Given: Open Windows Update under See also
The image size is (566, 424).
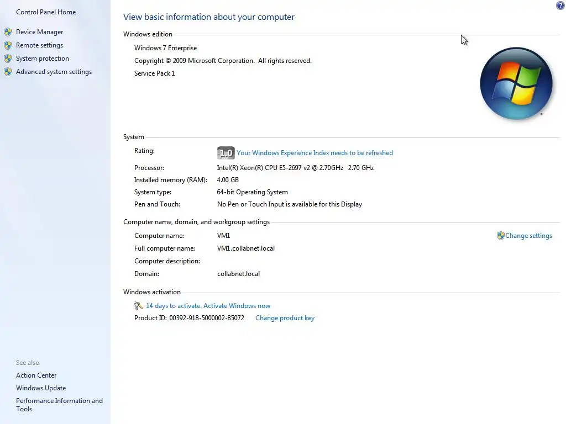Looking at the screenshot, I should [41, 388].
